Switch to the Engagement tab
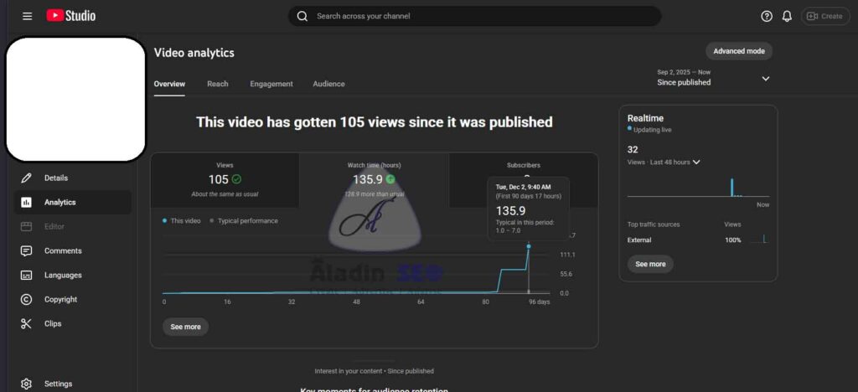 (271, 84)
